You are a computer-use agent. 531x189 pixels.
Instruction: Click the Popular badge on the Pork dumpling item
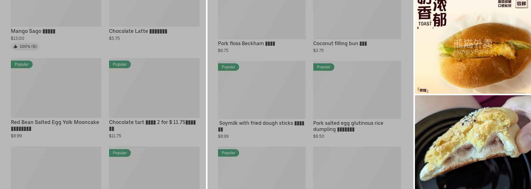coord(324,67)
